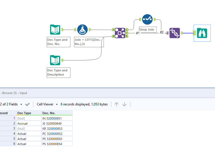Image resolution: width=215 pixels, height=153 pixels.
Task: Select record row number 1
Action: (8, 118)
